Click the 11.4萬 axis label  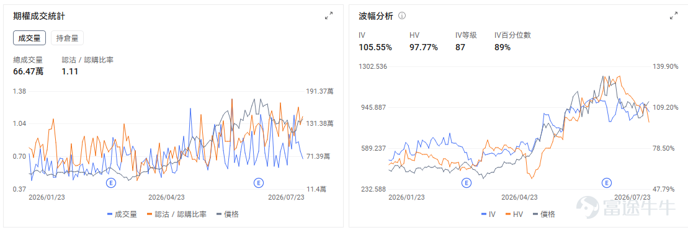pyautogui.click(x=316, y=189)
